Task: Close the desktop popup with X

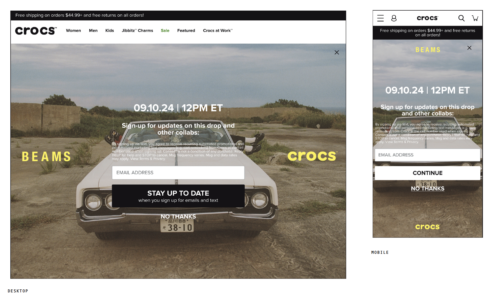Action: [337, 52]
